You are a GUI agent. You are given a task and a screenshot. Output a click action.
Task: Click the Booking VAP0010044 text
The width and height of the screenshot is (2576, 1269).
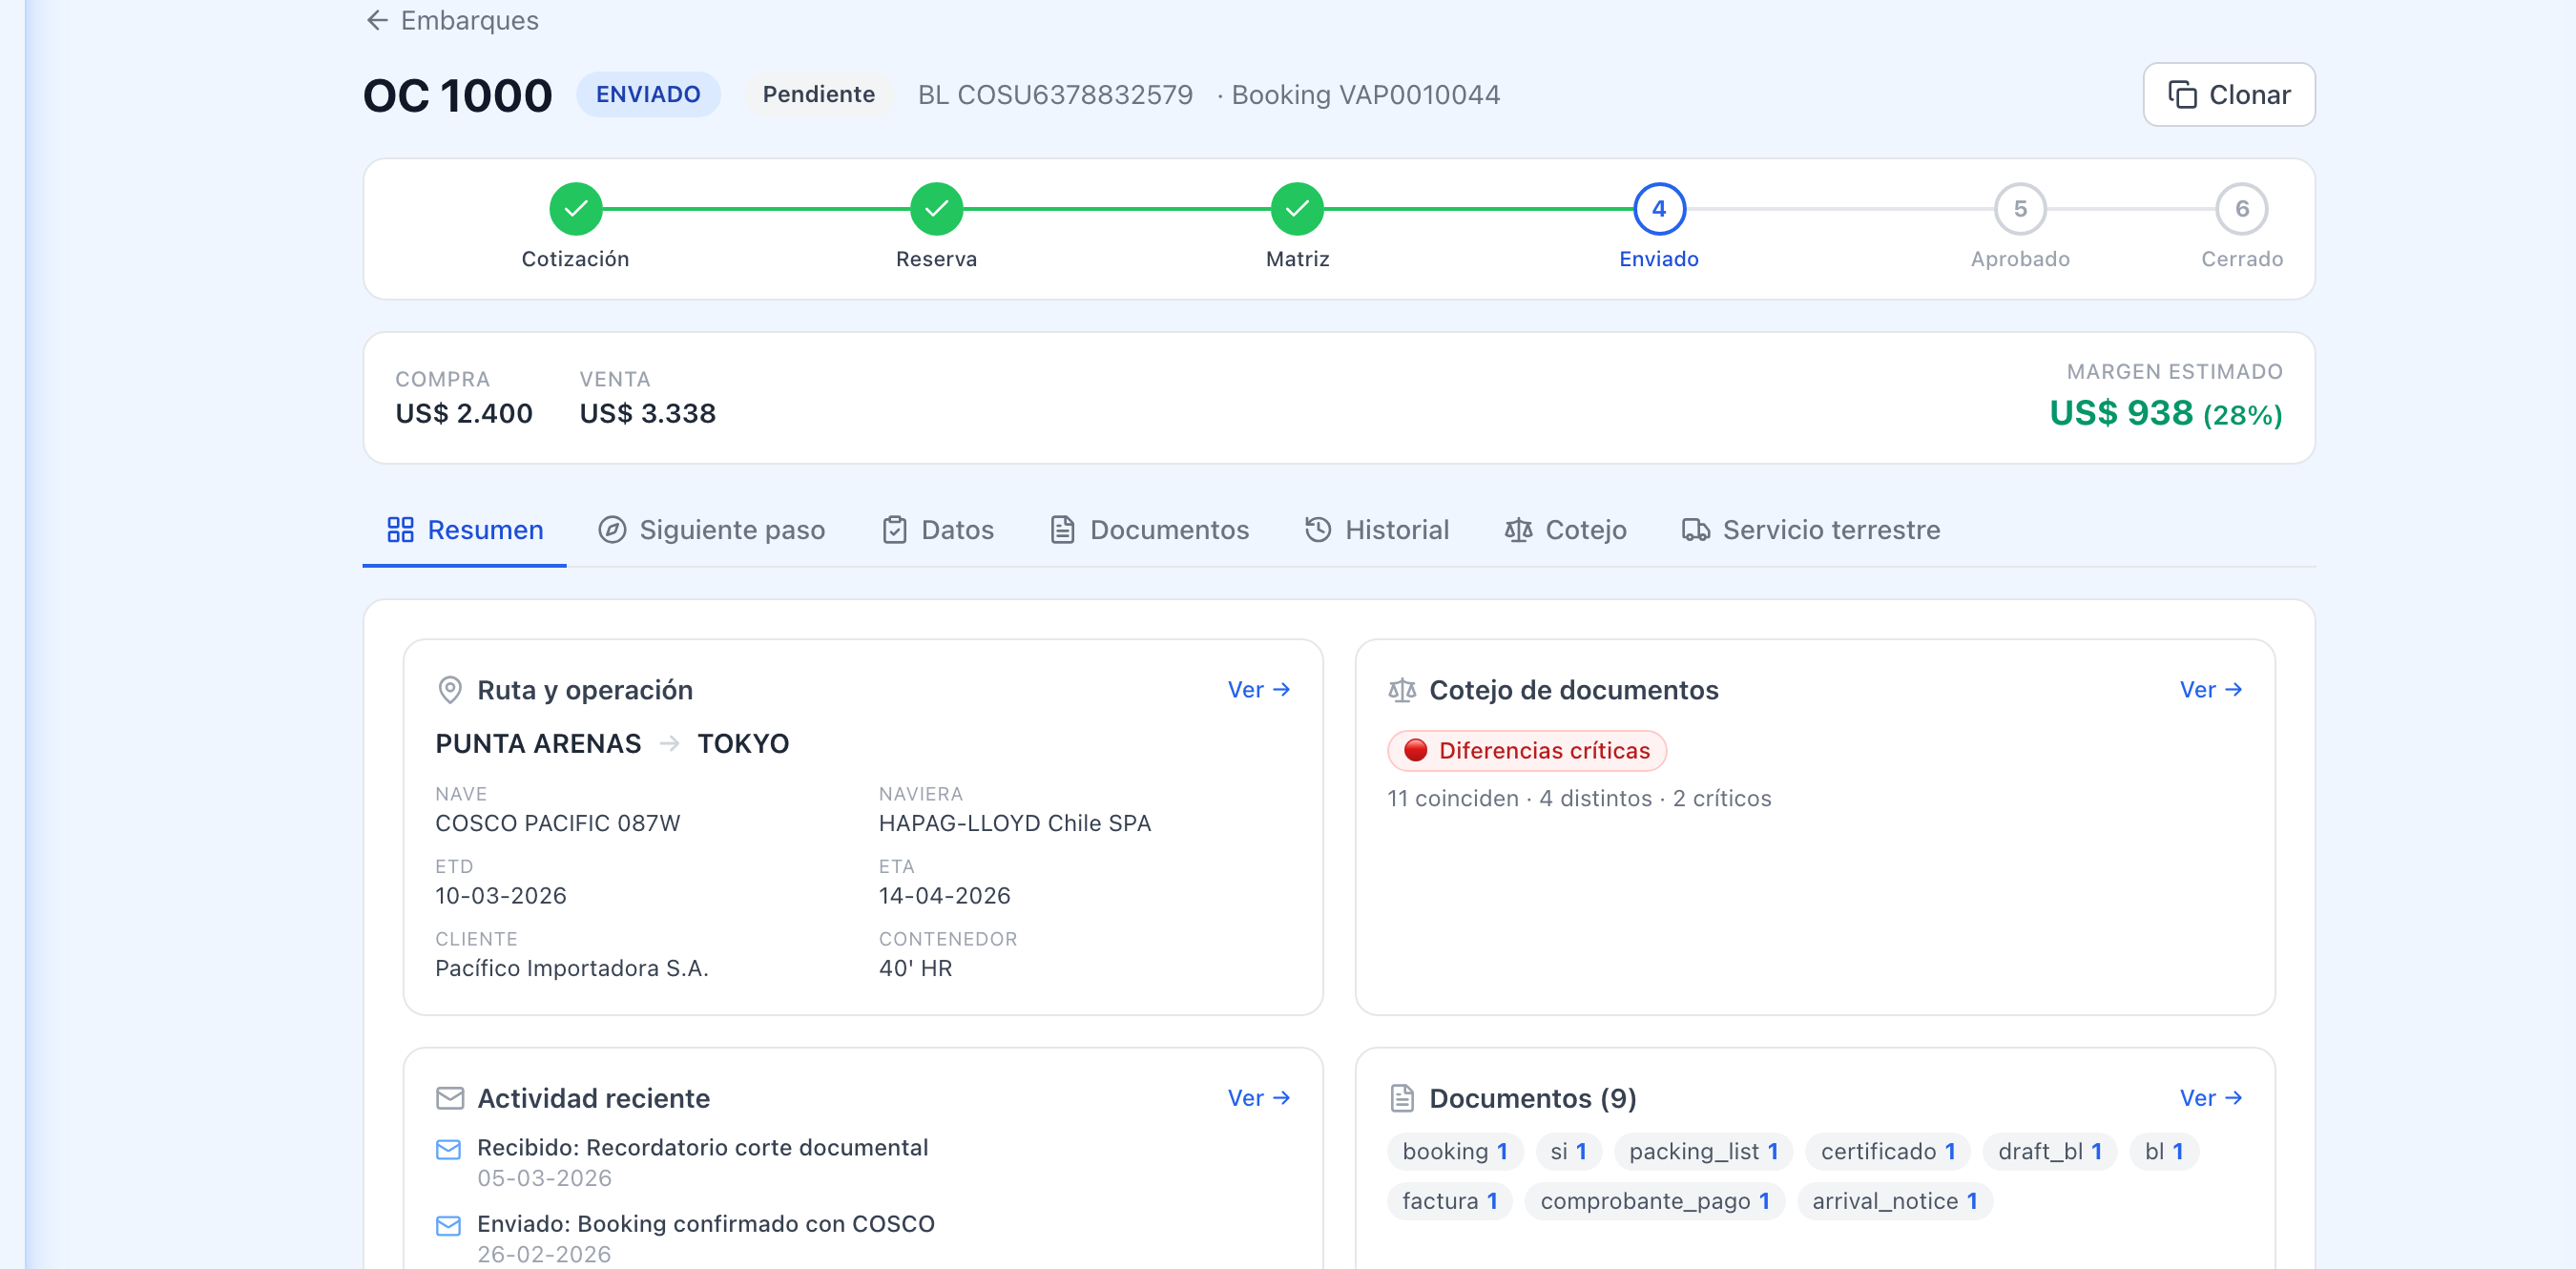1365,95
